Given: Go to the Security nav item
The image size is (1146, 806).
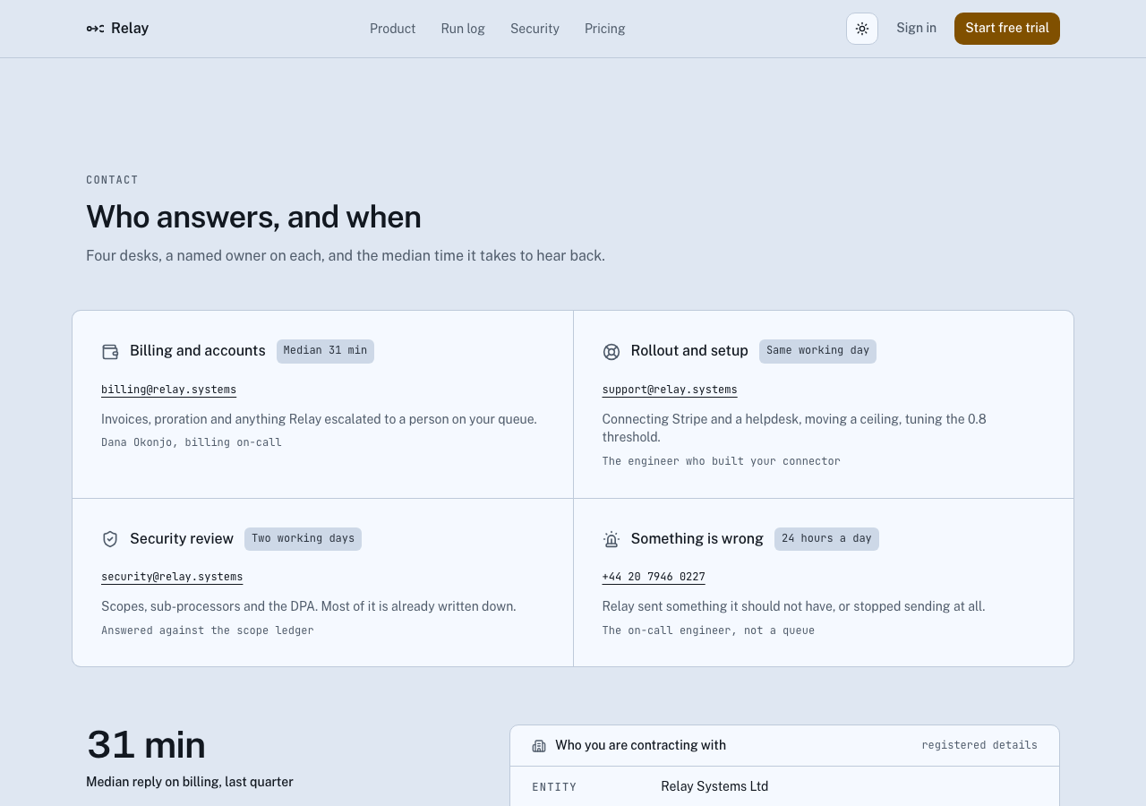Looking at the screenshot, I should point(535,29).
